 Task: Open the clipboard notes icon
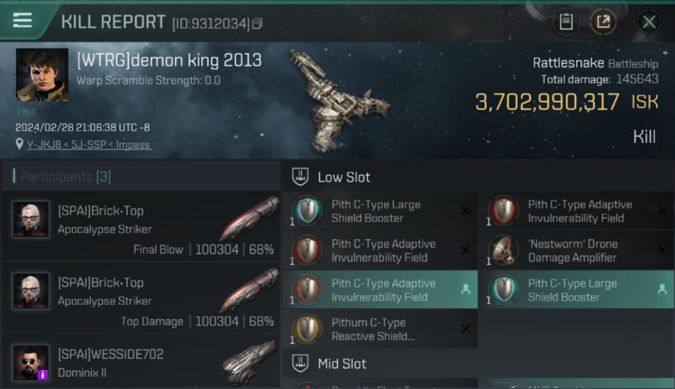pyautogui.click(x=566, y=22)
